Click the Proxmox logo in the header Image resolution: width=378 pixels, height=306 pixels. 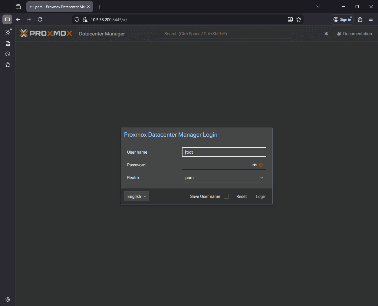pyautogui.click(x=45, y=33)
